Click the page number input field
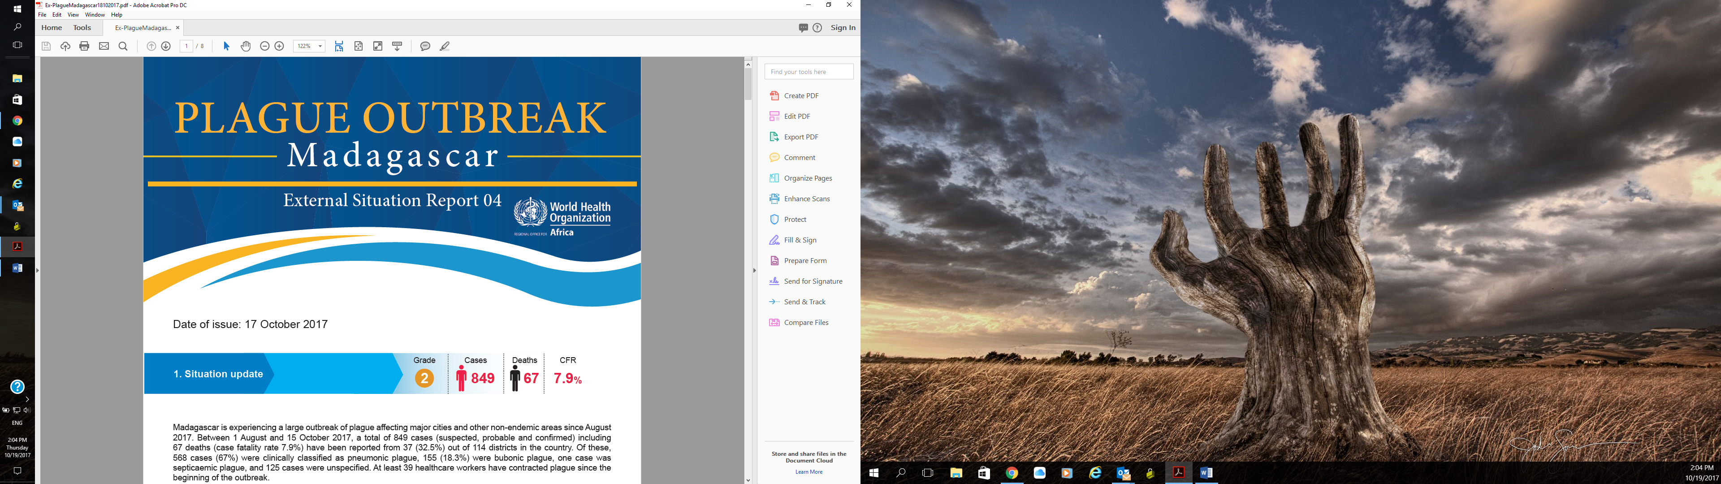This screenshot has width=1721, height=484. click(186, 46)
